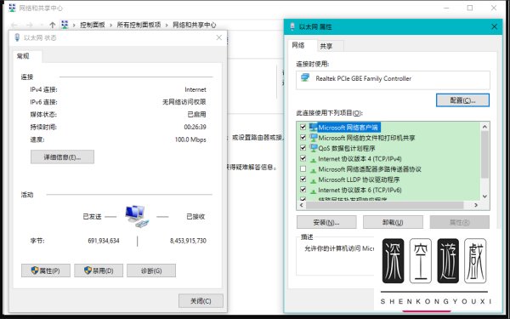Viewport: 510px width, 319px height.
Task: Click the 配置(C)... button
Action: point(462,100)
